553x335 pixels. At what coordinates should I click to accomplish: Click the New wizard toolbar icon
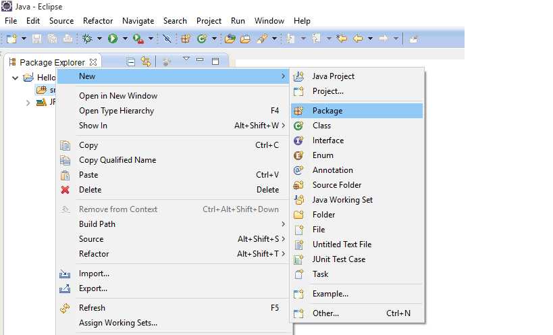pyautogui.click(x=11, y=38)
